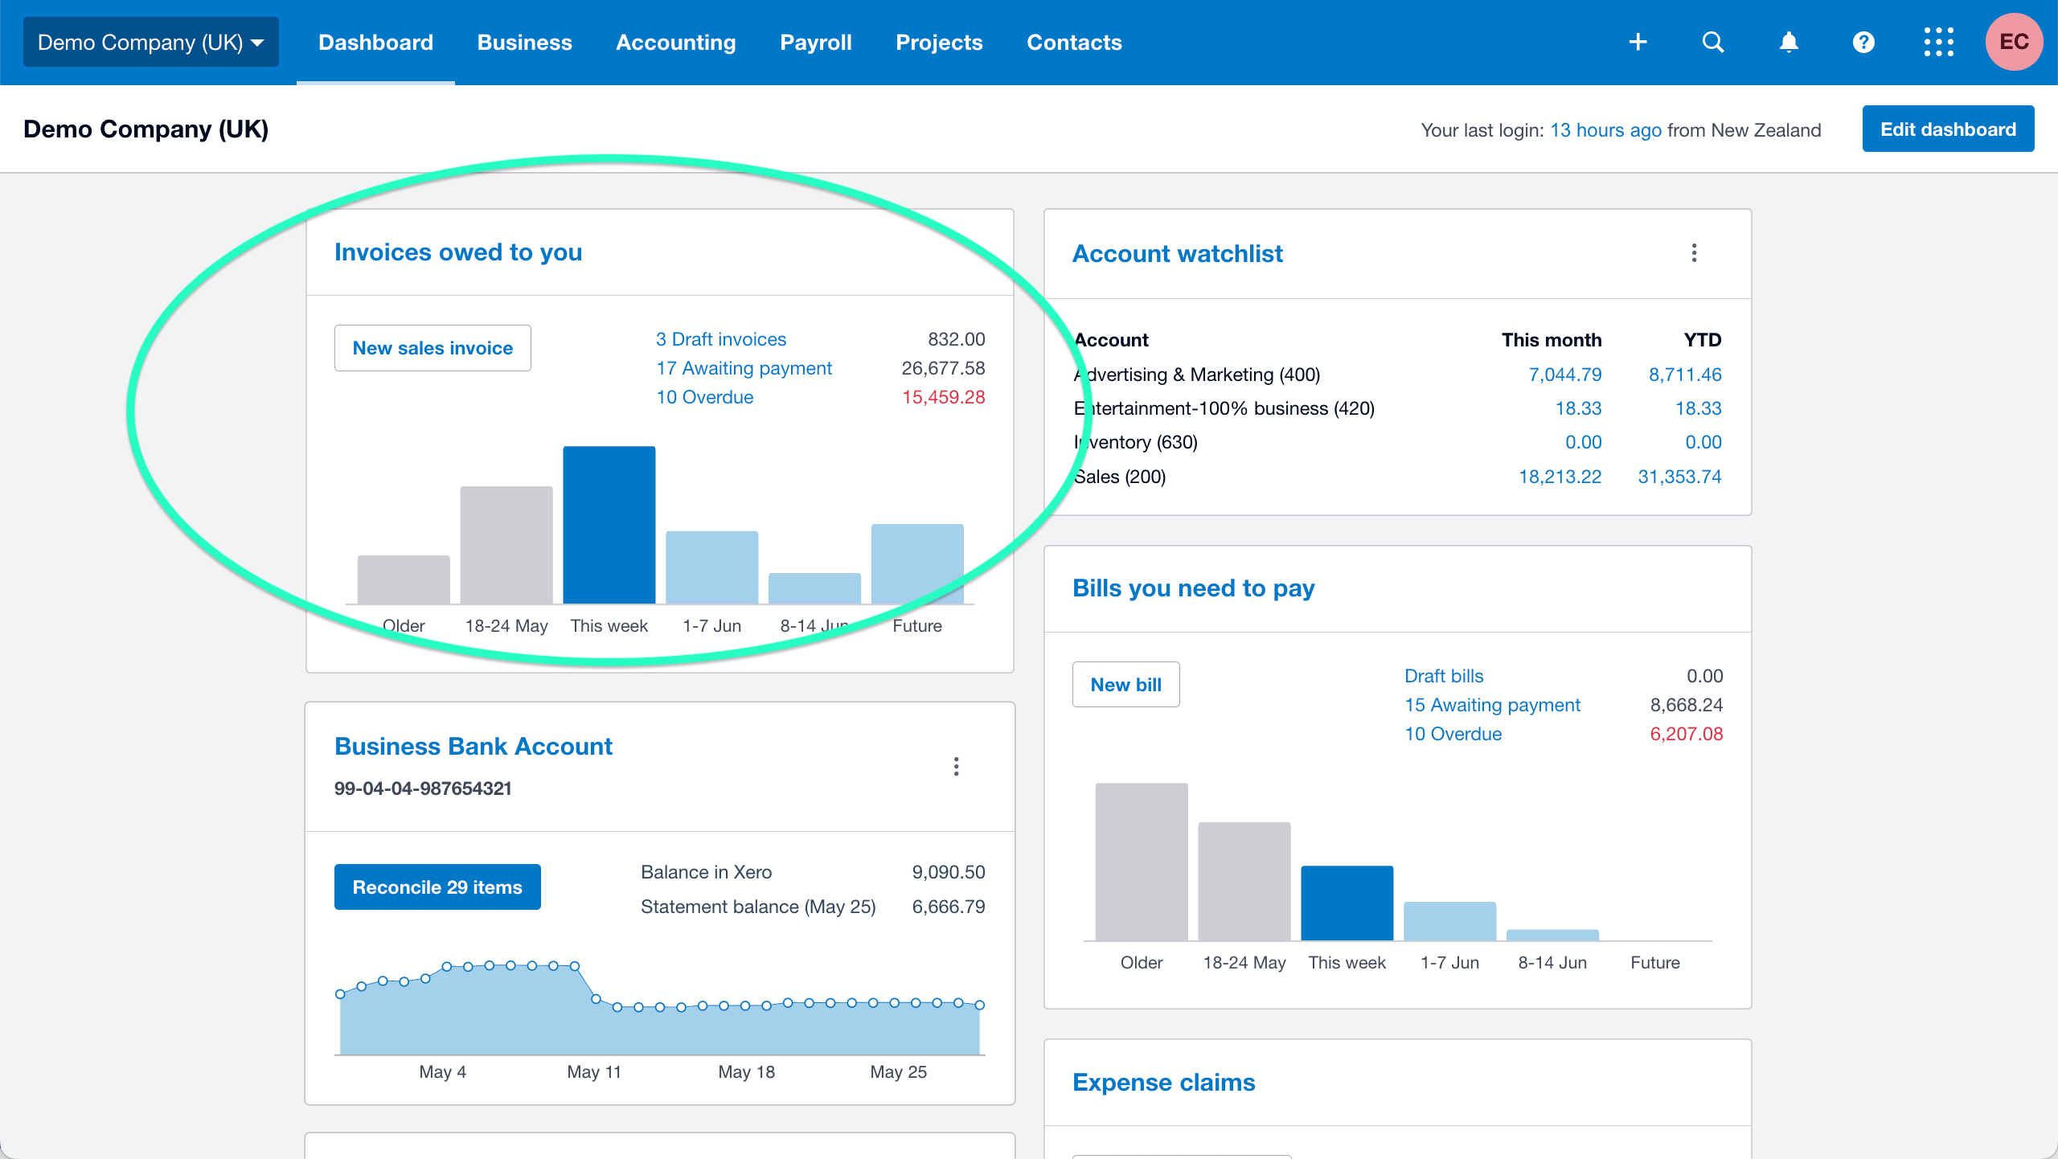This screenshot has width=2058, height=1159.
Task: Click the EC profile avatar
Action: point(2015,42)
